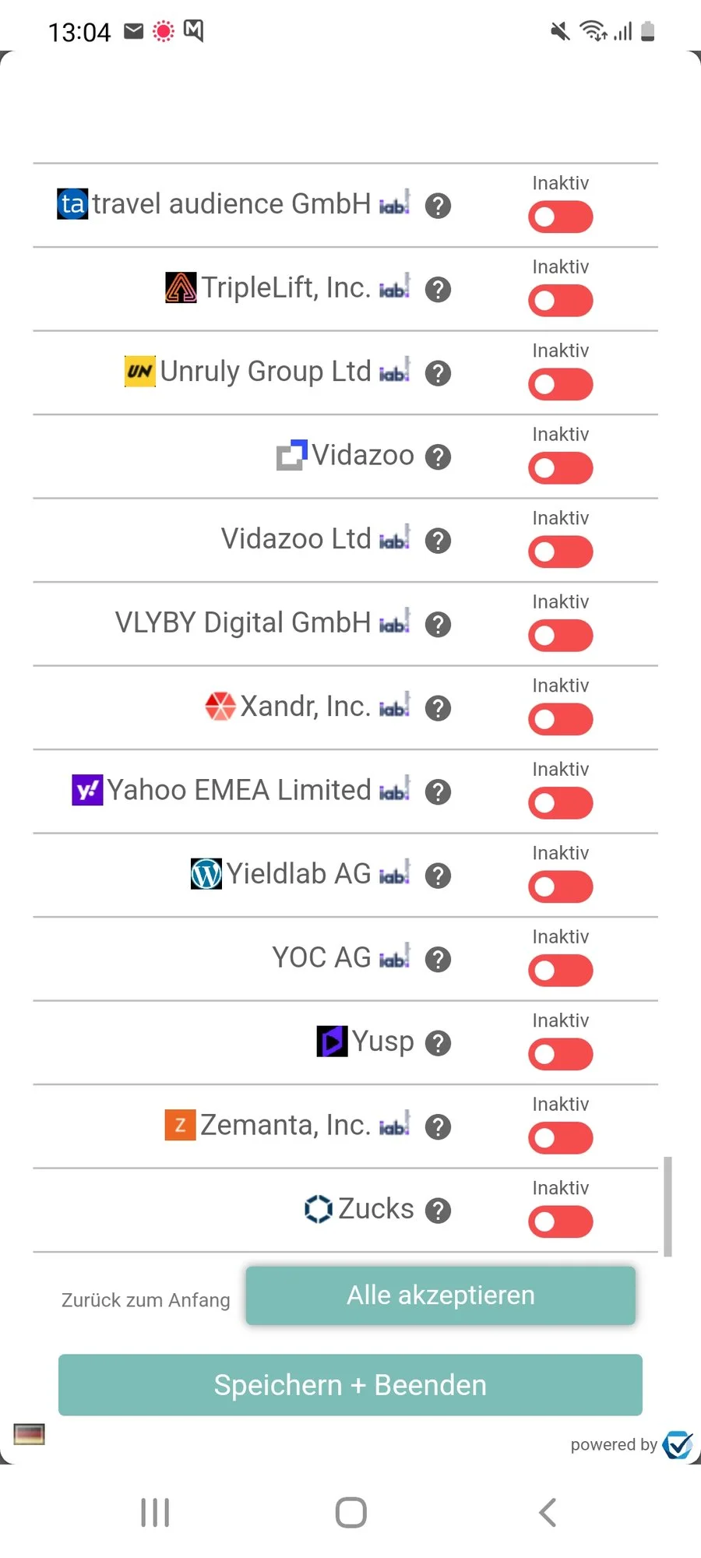Click Speichern + Beenden button
701x1558 pixels.
350,1385
